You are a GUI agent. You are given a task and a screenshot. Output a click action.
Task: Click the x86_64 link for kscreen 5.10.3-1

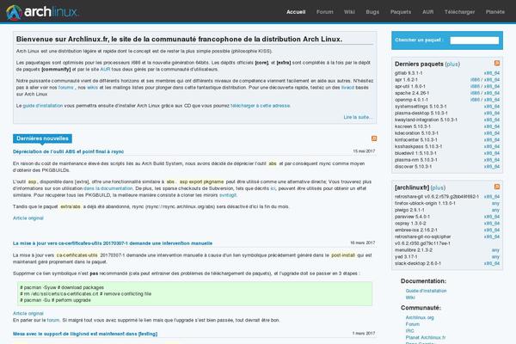coord(492,126)
